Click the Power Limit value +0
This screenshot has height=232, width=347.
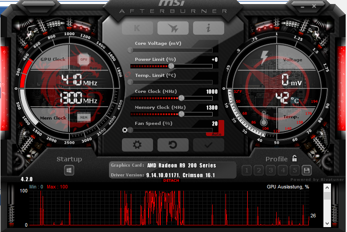click(214, 60)
